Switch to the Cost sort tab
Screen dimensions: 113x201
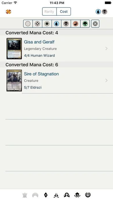pos(64,12)
